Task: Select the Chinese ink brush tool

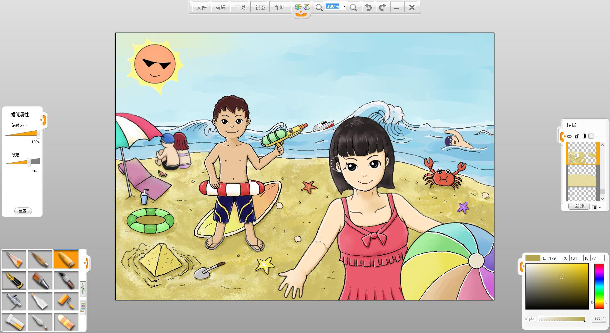Action: pos(66,280)
